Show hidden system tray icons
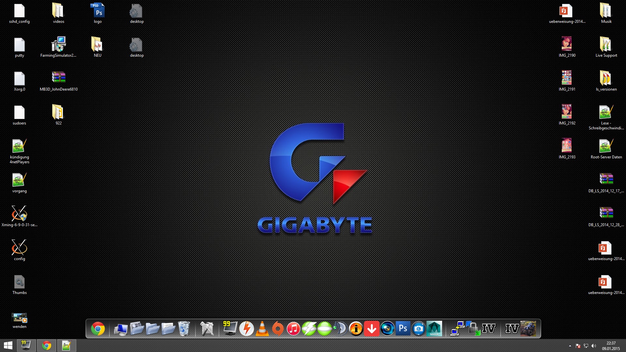The height and width of the screenshot is (352, 626). click(x=570, y=346)
